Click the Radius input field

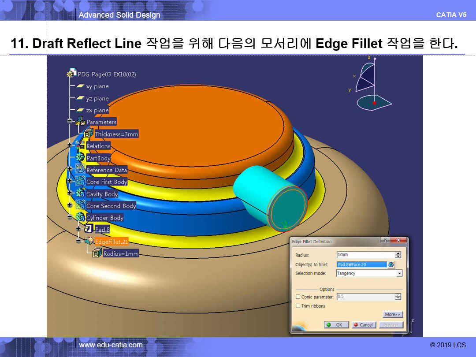point(364,255)
